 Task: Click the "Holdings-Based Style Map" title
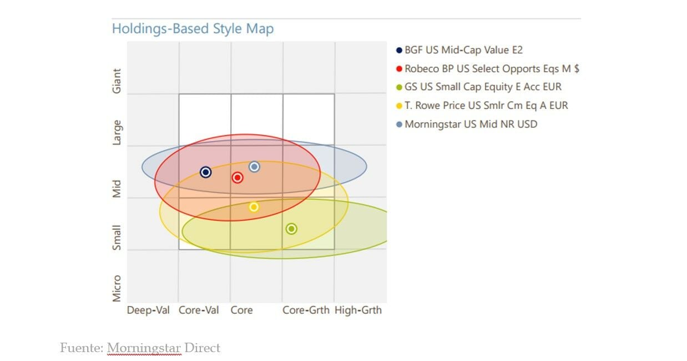pos(193,29)
